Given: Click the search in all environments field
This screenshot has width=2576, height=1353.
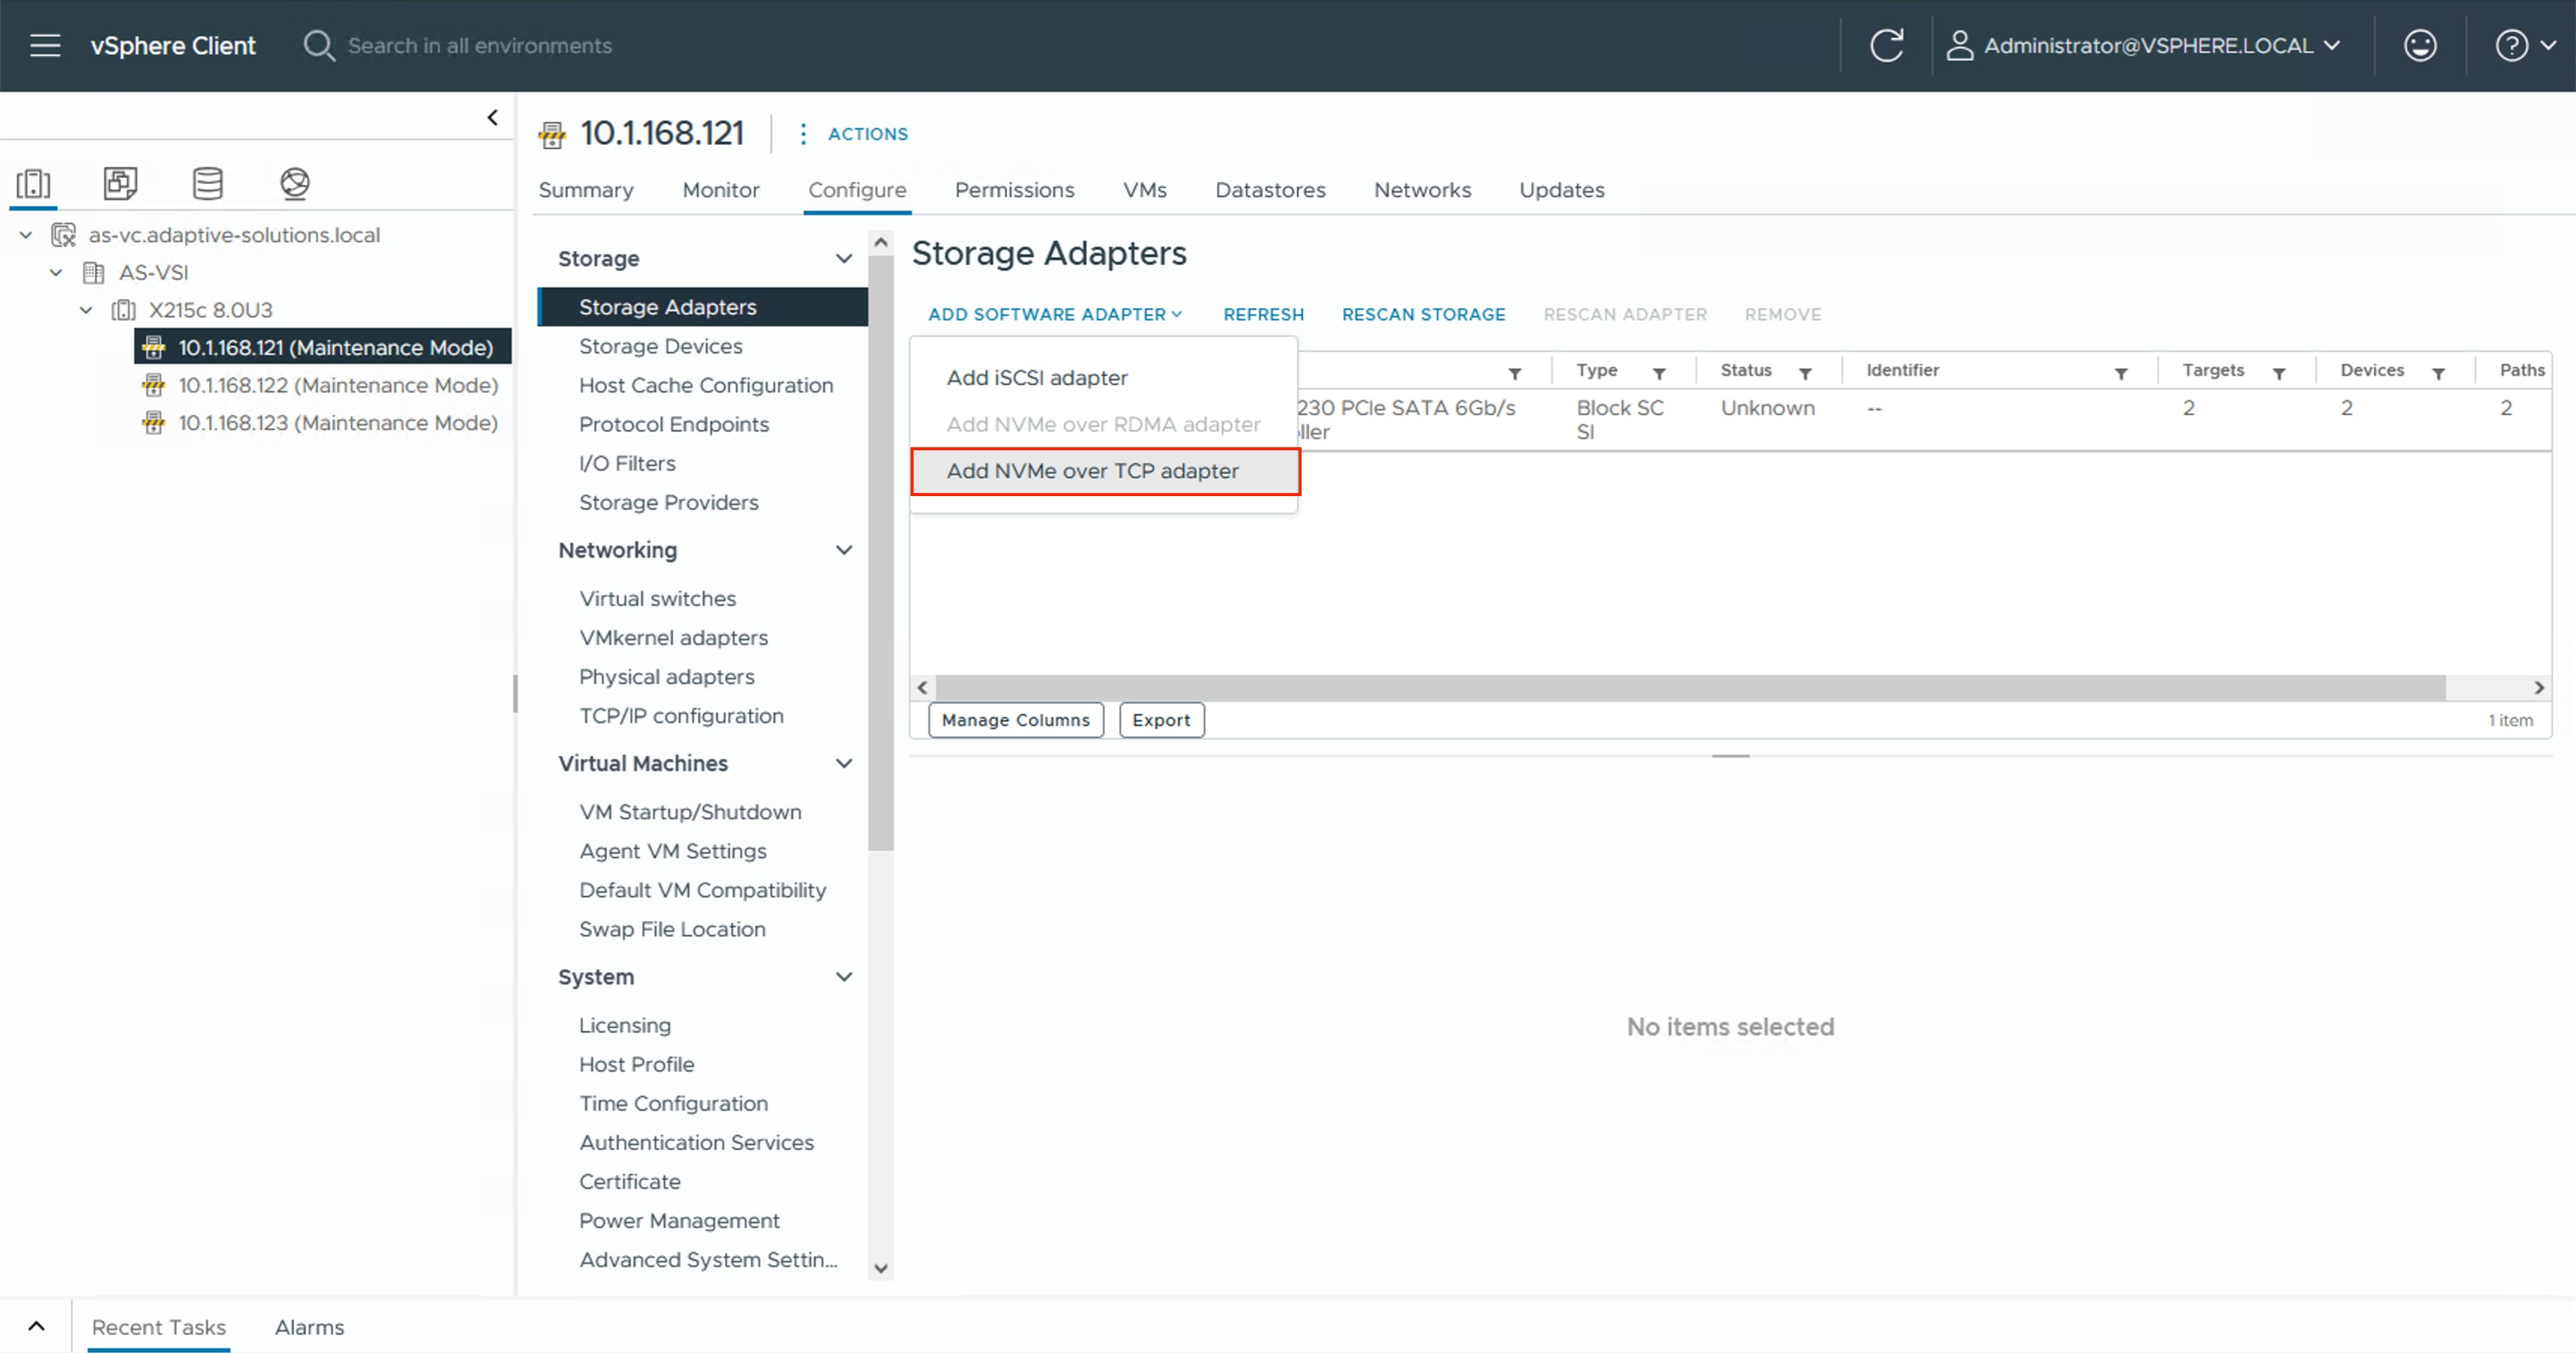Looking at the screenshot, I should pos(480,45).
